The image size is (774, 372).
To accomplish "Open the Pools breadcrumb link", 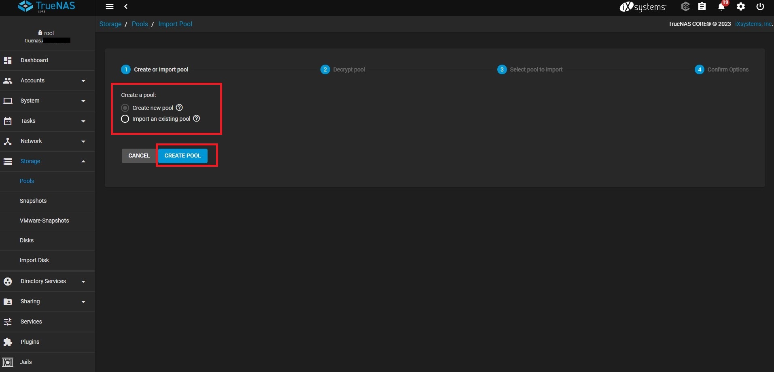I will (140, 24).
